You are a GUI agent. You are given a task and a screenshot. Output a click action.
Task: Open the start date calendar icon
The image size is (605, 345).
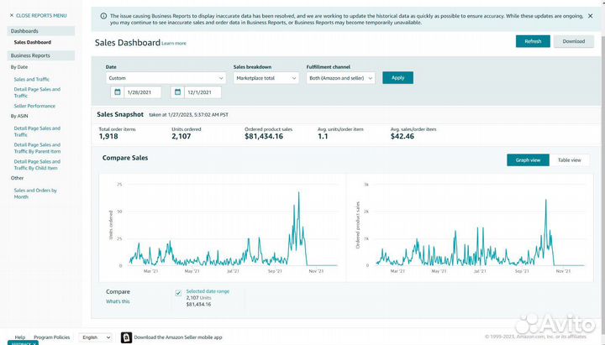click(x=117, y=92)
